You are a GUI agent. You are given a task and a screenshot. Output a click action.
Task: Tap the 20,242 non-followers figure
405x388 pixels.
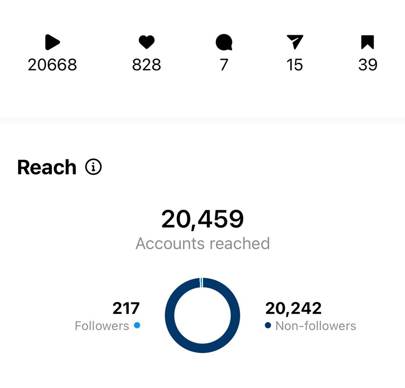(293, 308)
